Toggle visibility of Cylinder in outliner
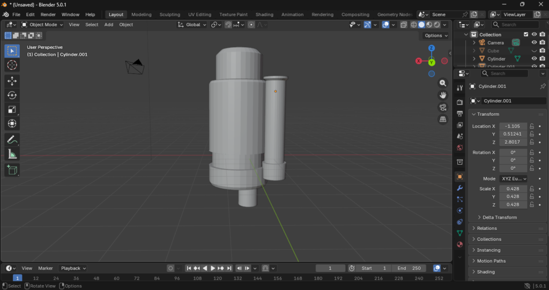 pyautogui.click(x=534, y=58)
